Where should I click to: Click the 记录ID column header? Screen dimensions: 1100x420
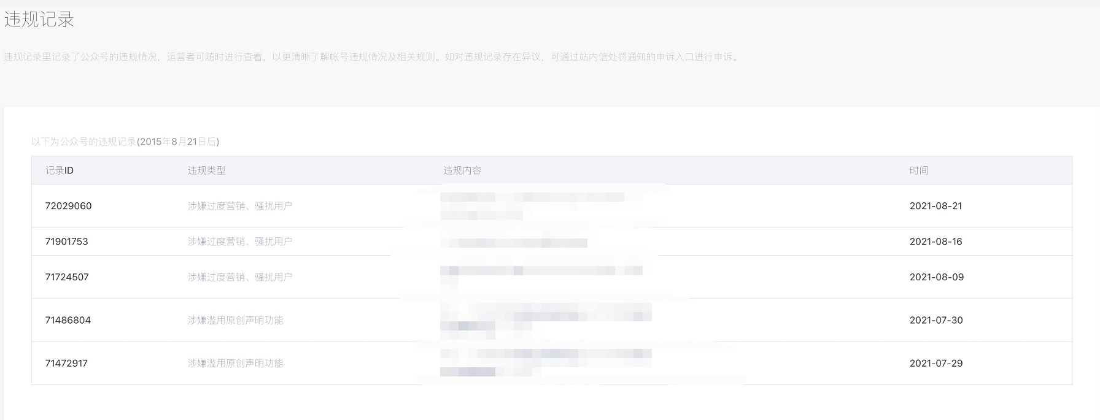click(x=60, y=170)
